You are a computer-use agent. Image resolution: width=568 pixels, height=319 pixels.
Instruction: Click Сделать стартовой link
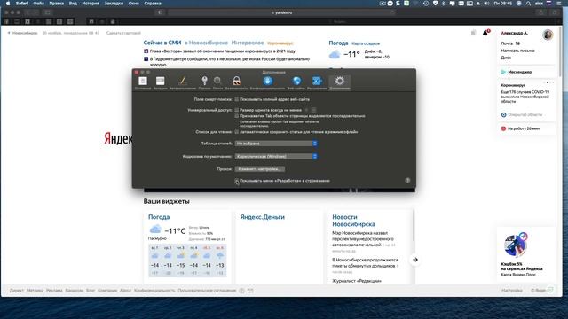123,33
